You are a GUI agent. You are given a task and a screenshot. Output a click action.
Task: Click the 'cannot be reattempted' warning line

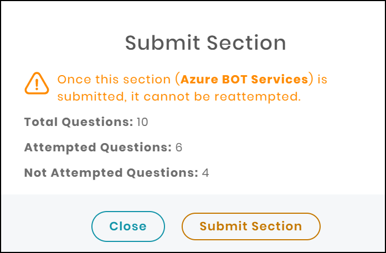click(179, 97)
